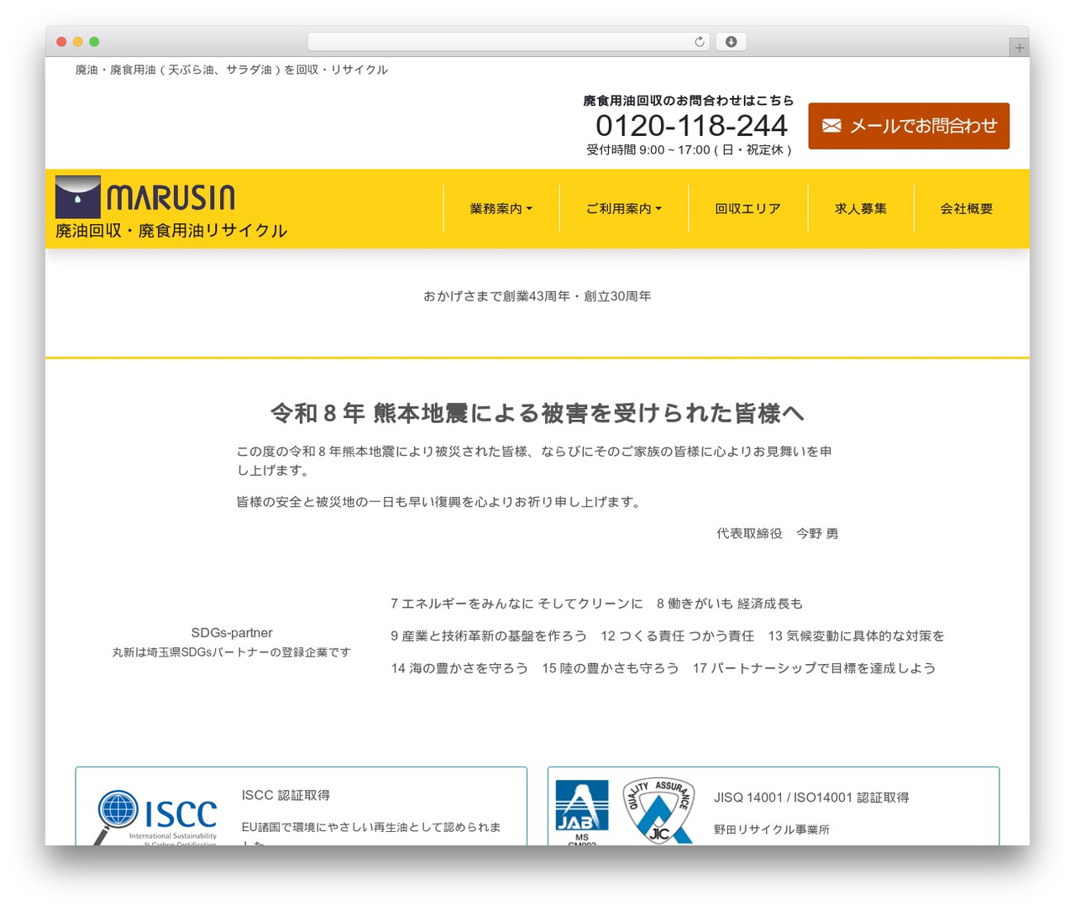
Task: Click the macOS green maximize button
Action: coord(94,42)
